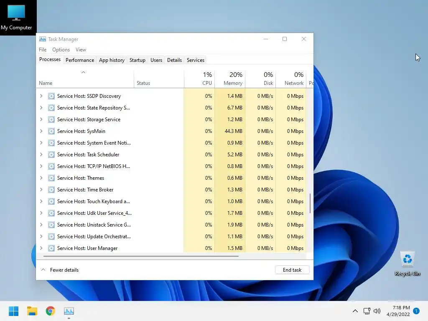Expand the Task Scheduler service host
The width and height of the screenshot is (428, 321).
click(x=41, y=155)
